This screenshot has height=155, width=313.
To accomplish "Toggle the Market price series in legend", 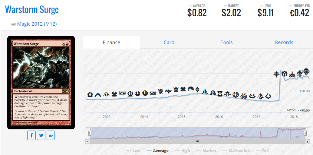I will (206, 151).
